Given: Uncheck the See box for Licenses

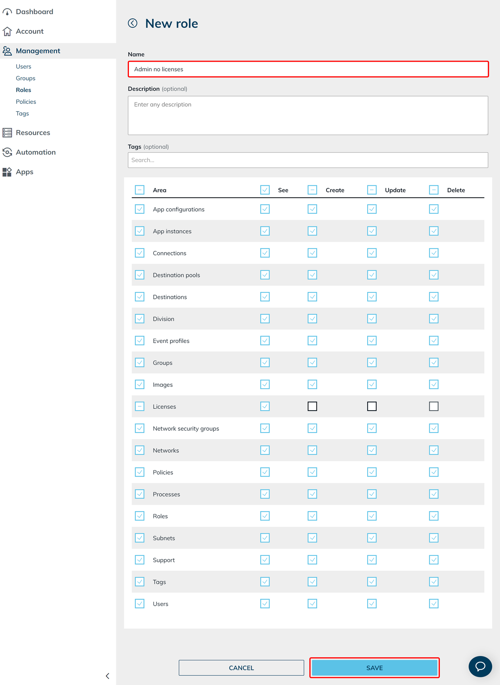Looking at the screenshot, I should pos(265,406).
